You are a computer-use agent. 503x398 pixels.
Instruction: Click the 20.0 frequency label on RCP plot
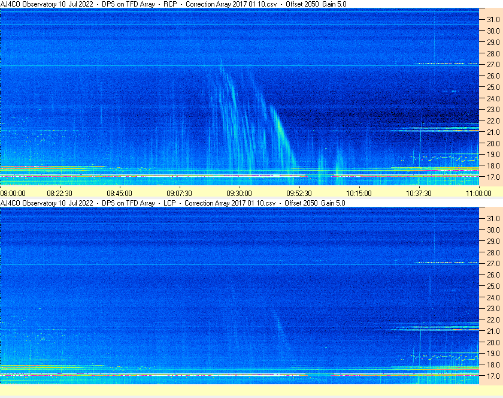click(x=493, y=143)
